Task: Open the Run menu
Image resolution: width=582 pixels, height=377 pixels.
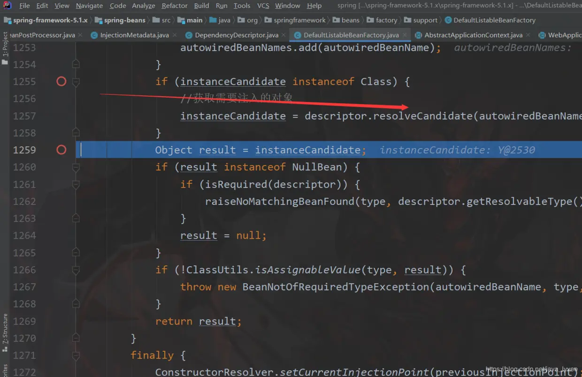Action: [222, 6]
